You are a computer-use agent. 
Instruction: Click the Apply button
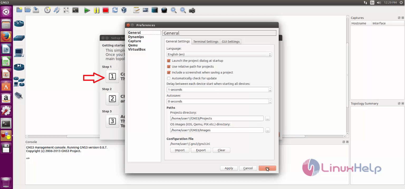click(229, 168)
